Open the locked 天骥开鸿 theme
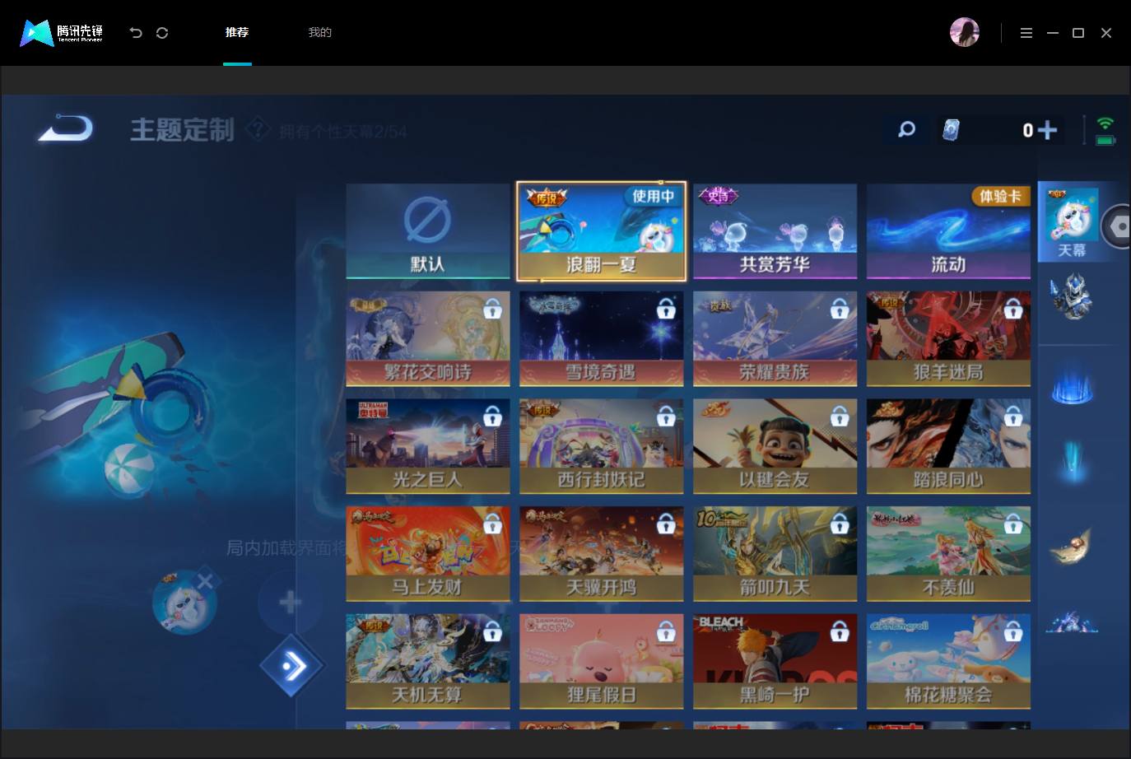The height and width of the screenshot is (759, 1131). 602,554
